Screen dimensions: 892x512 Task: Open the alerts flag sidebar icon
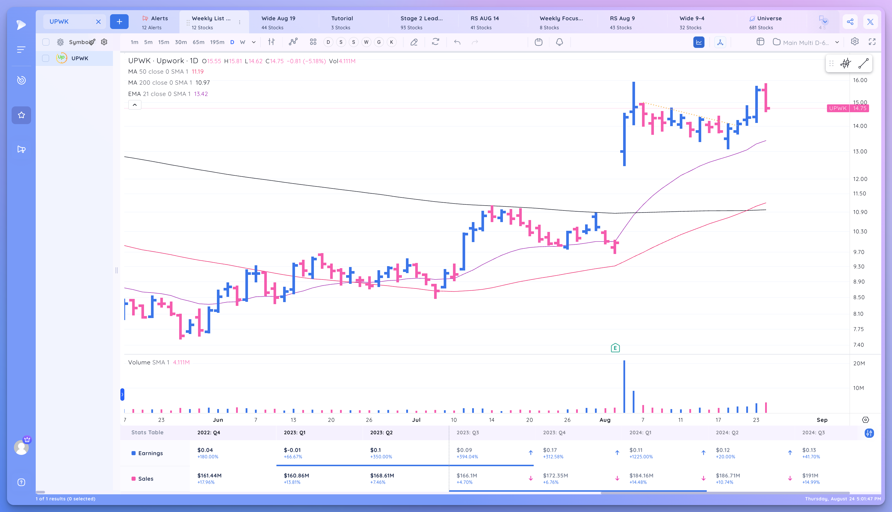click(x=21, y=149)
